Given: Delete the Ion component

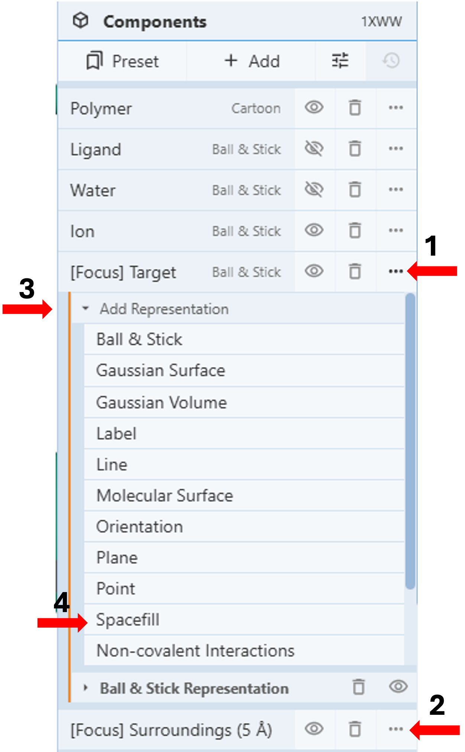Looking at the screenshot, I should (355, 231).
